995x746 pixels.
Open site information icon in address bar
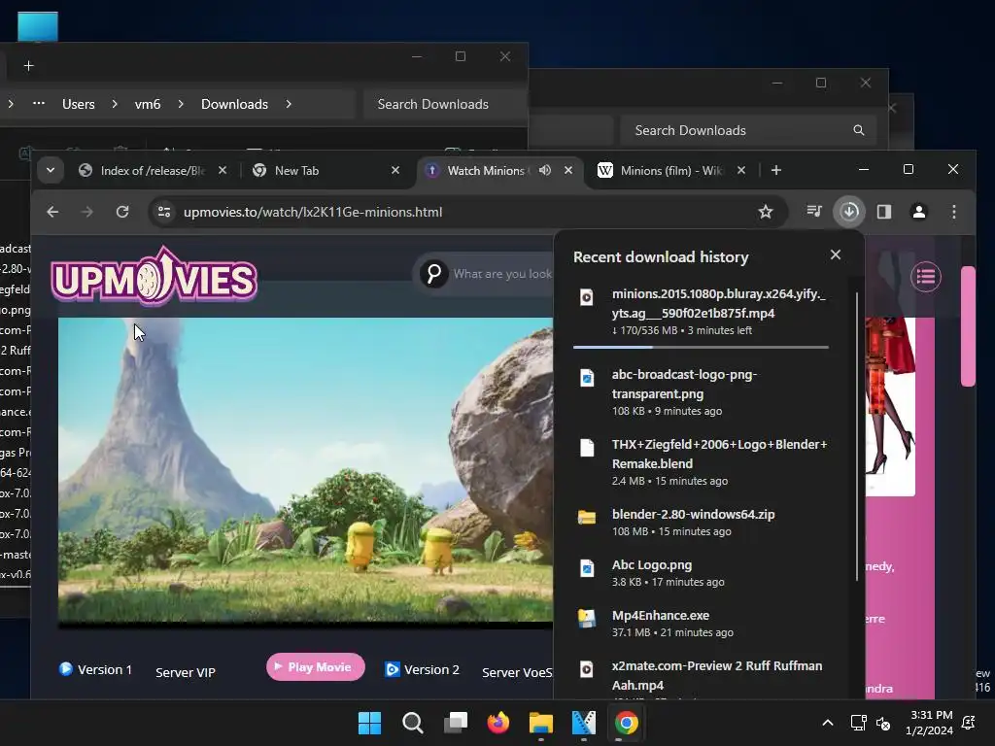coord(163,212)
